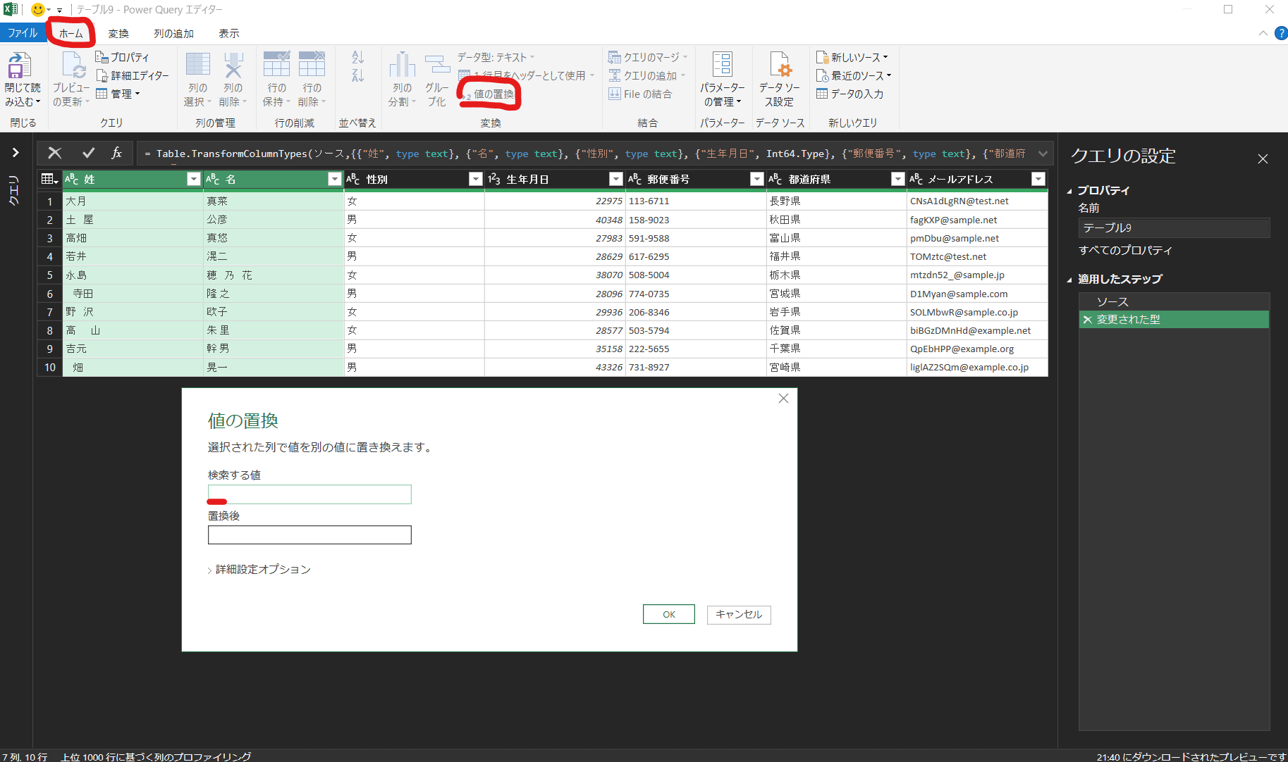Click the キャンセル button in the dialog
1288x762 pixels.
[739, 615]
